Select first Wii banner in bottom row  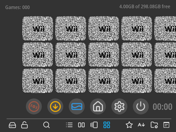pyautogui.click(x=38, y=81)
